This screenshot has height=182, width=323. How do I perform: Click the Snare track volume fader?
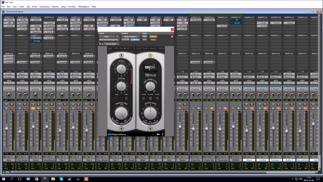(x=33, y=126)
